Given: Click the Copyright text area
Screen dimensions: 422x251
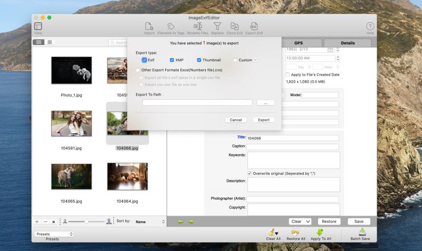Looking at the screenshot, I should click(294, 210).
